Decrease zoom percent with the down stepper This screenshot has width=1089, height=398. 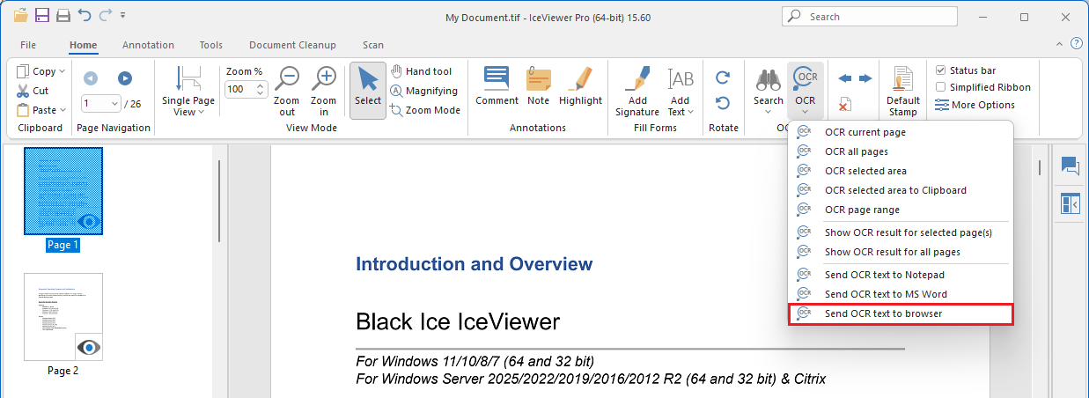261,92
